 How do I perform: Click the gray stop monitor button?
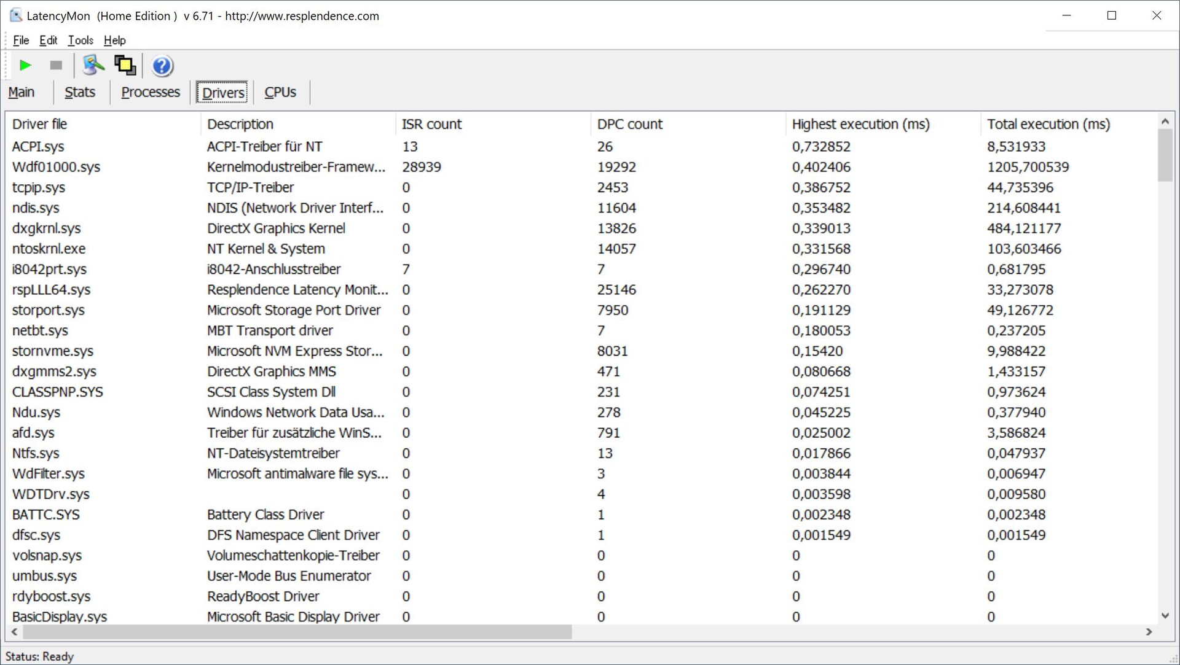(x=56, y=65)
